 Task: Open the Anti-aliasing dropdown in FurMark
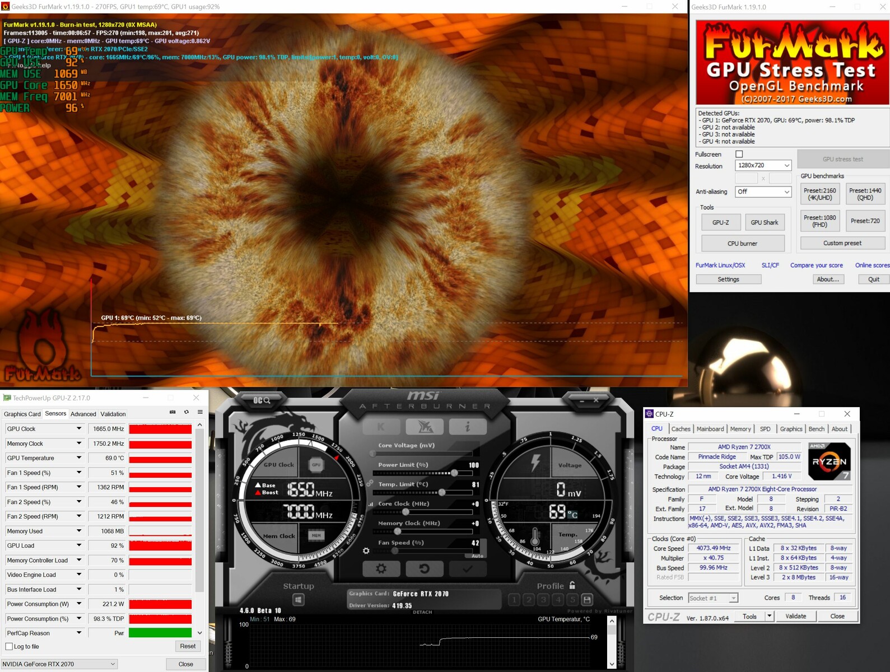[763, 192]
